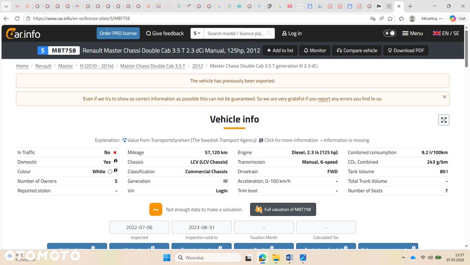The image size is (470, 265).
Task: Open Microsoft Edge on the taskbar
Action: coord(262,258)
